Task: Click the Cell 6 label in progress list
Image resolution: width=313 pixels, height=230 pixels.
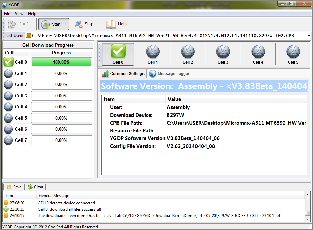Action: (x=21, y=129)
